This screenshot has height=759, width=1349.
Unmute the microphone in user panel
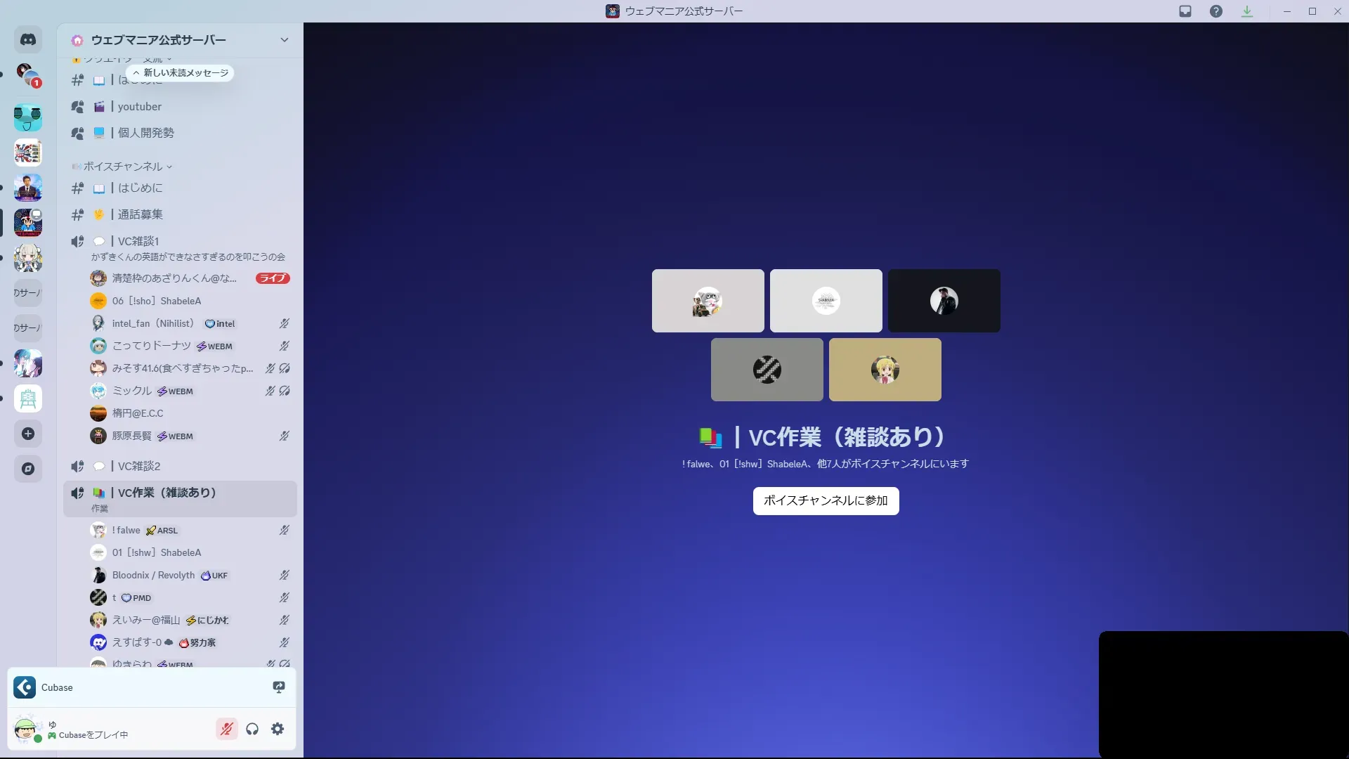click(x=226, y=729)
